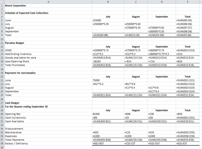The height and width of the screenshot is (149, 202).
Task: Click the =SUM(B5:B8) total cell
Action: pyautogui.click(x=108, y=35)
